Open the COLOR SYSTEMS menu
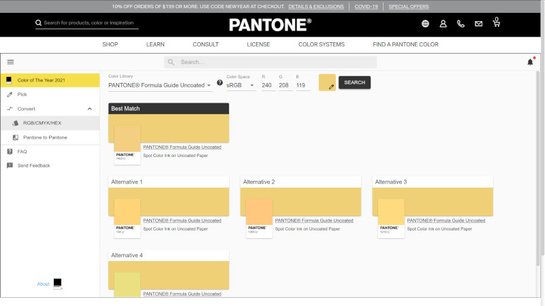The image size is (545, 306). click(x=321, y=44)
